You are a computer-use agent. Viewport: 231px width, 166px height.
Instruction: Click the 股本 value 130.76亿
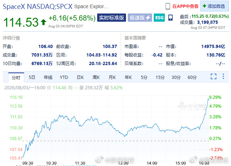[x=216, y=55]
